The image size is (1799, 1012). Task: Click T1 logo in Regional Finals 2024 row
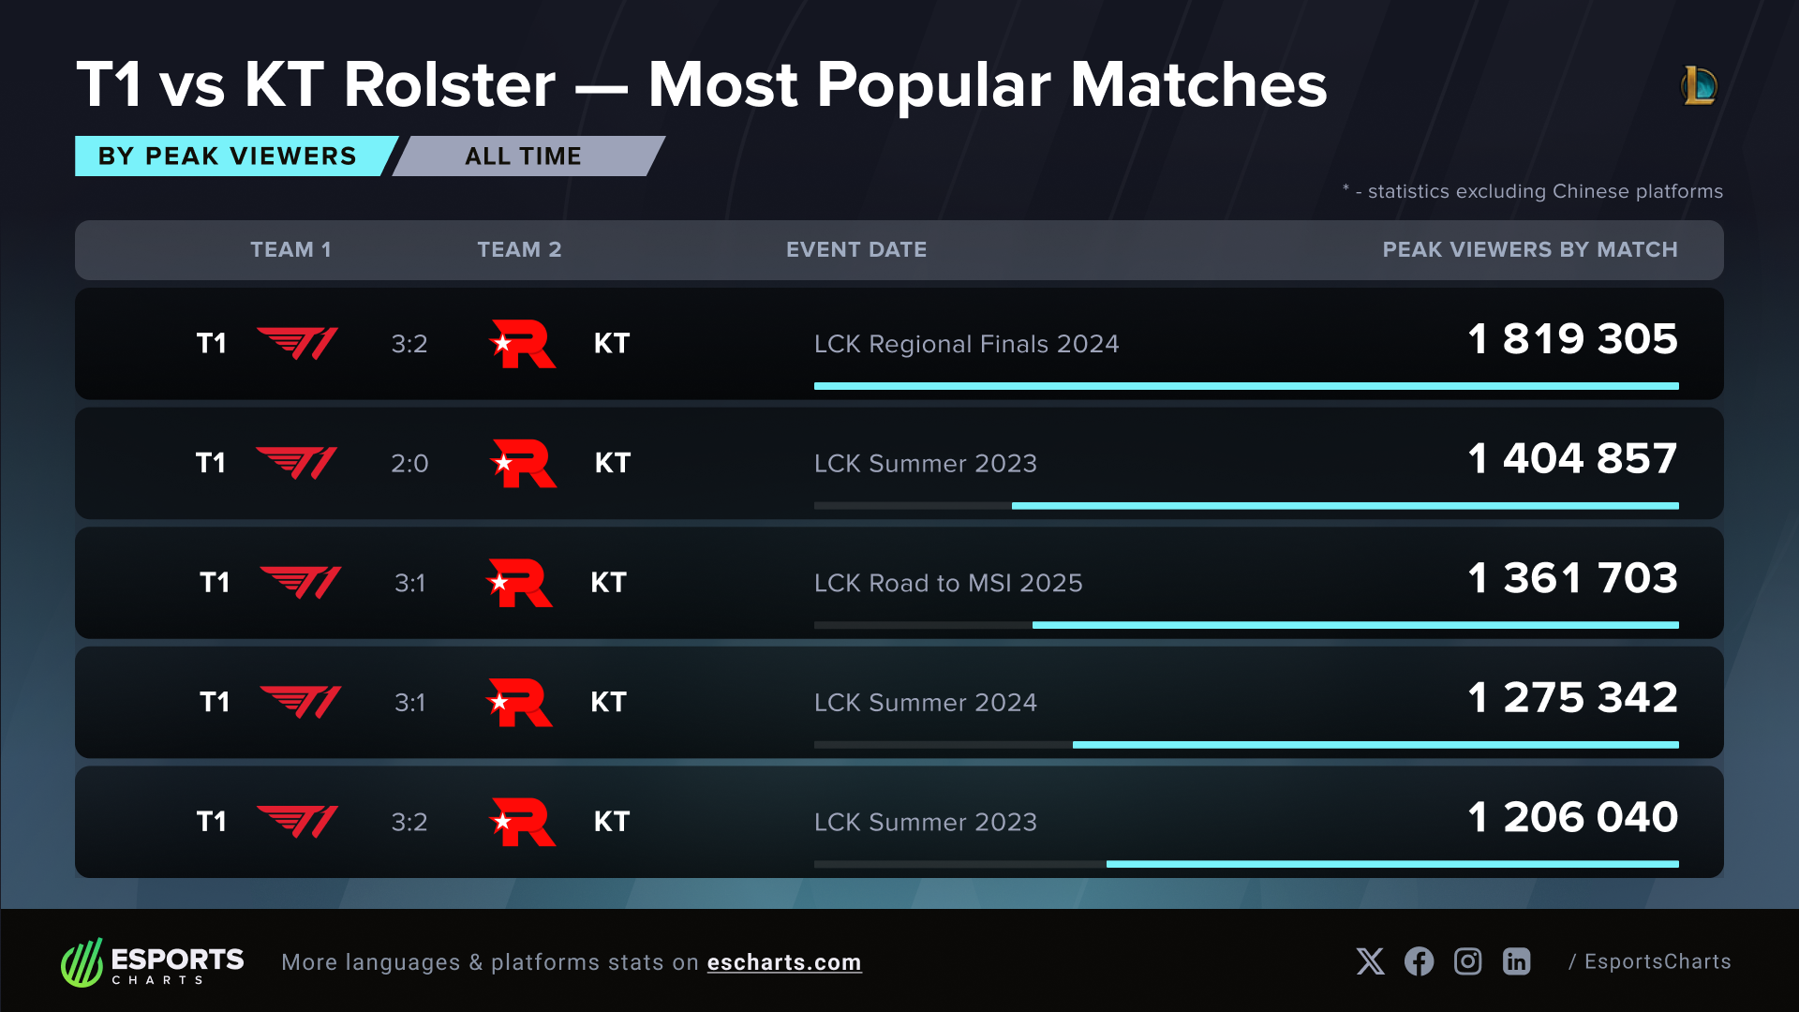click(x=297, y=343)
